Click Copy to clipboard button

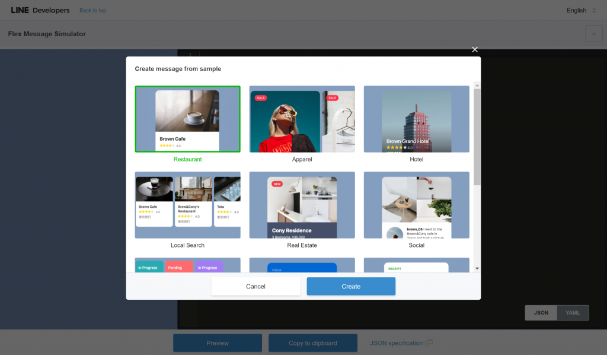pos(313,343)
